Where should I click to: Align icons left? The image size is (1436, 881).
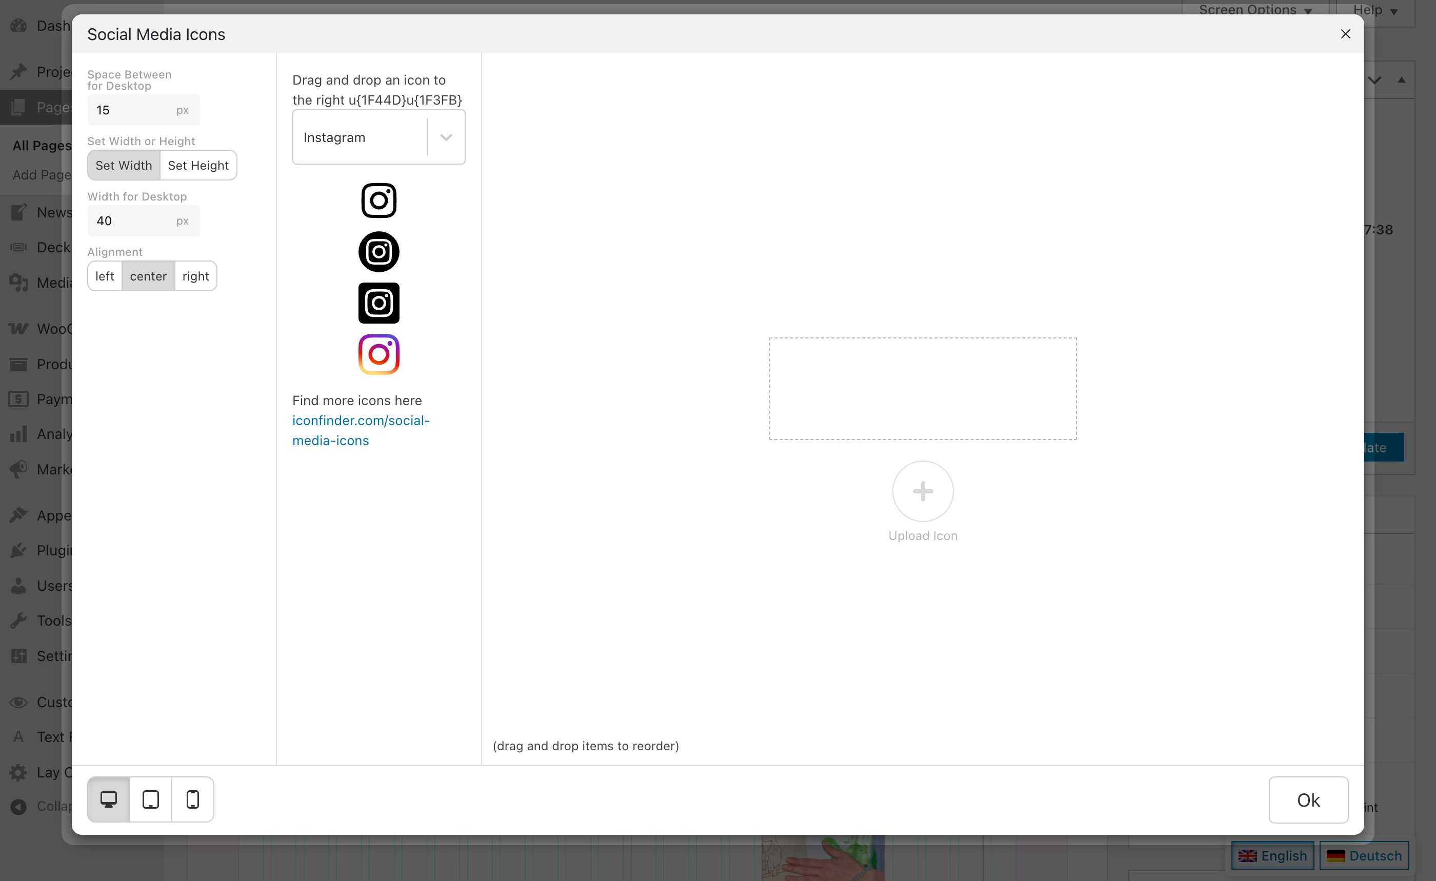click(105, 276)
